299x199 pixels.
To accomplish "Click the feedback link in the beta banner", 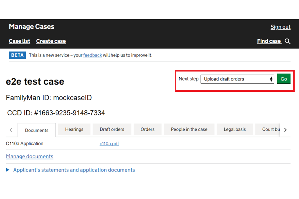I will tap(93, 55).
